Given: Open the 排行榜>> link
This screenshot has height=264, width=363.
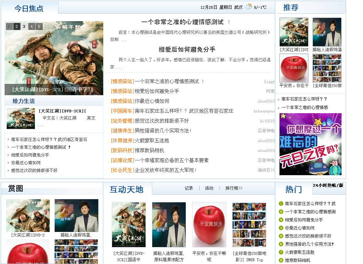Looking at the screenshot, I should 234,188.
